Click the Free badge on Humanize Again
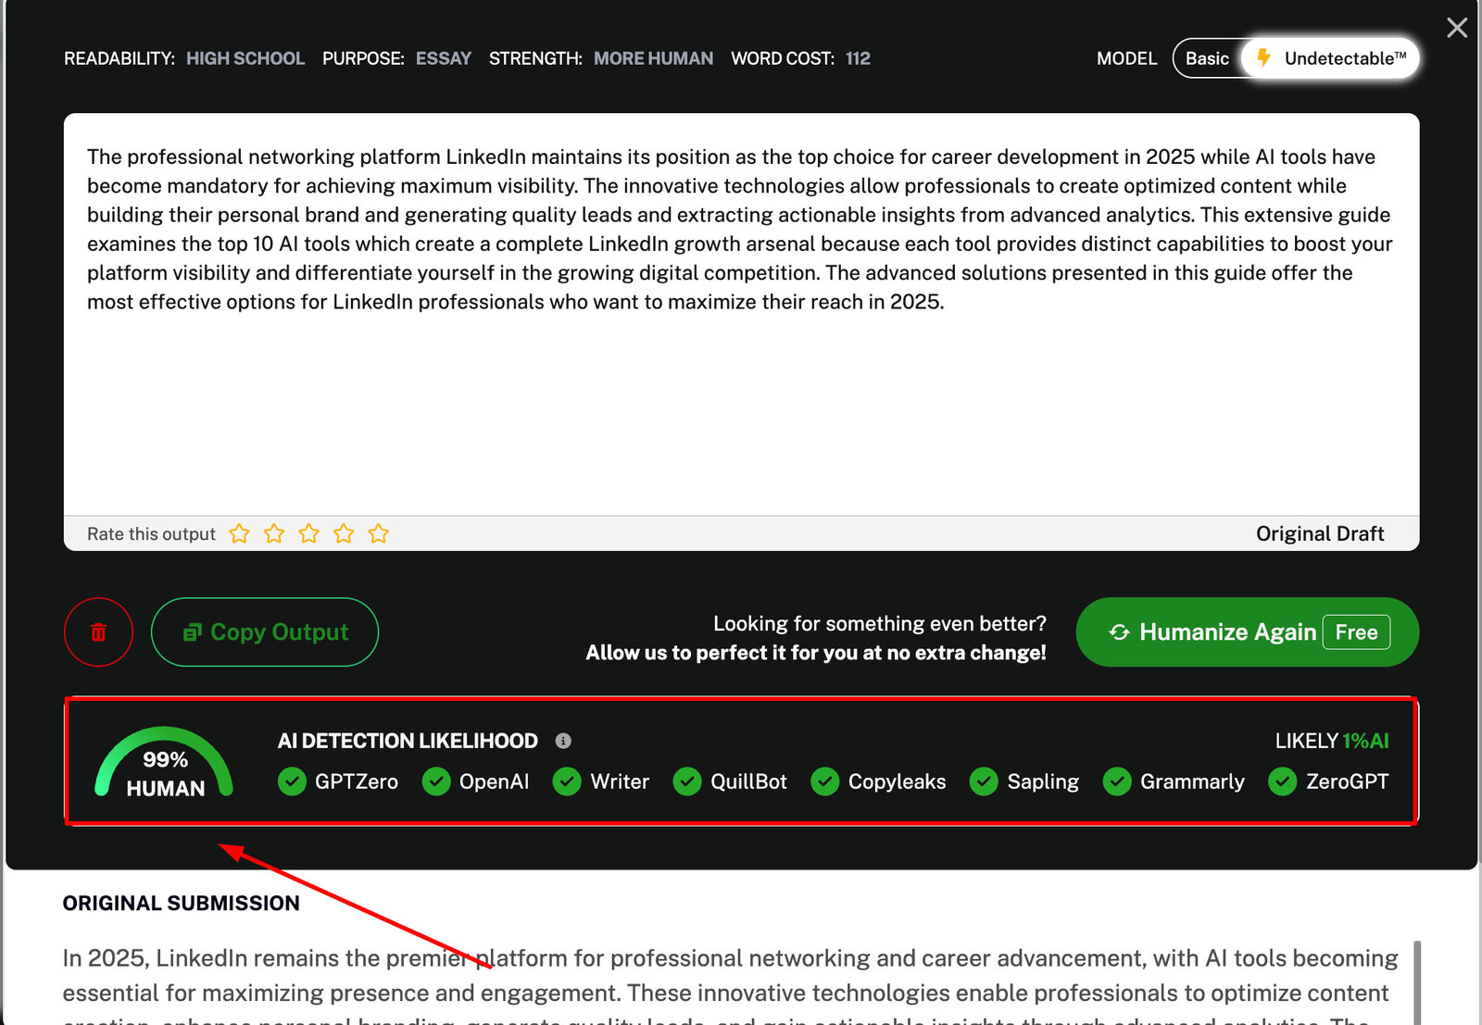This screenshot has width=1482, height=1025. click(x=1357, y=632)
